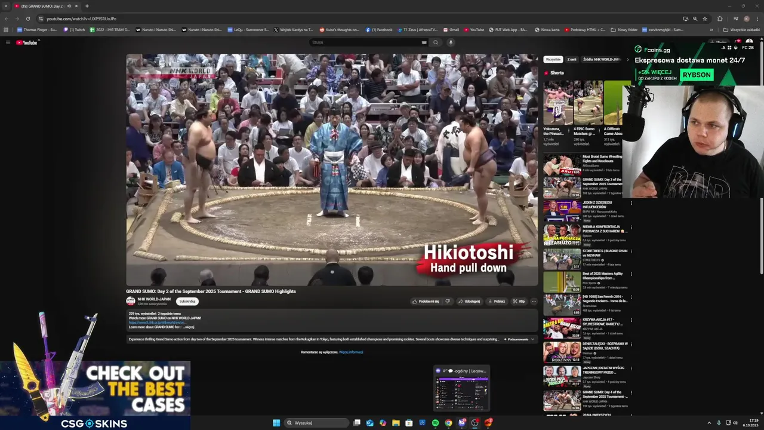The image size is (764, 430).
Task: Open the Gmail bookmark
Action: tap(451, 29)
